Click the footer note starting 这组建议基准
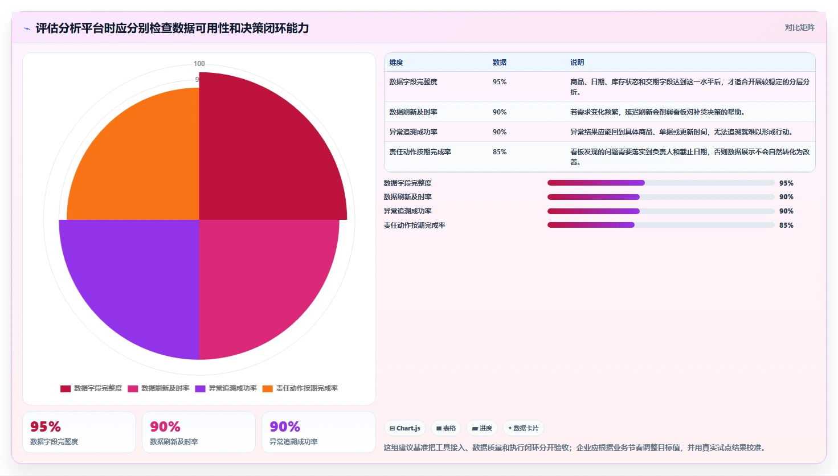This screenshot has height=476, width=838. pos(576,448)
